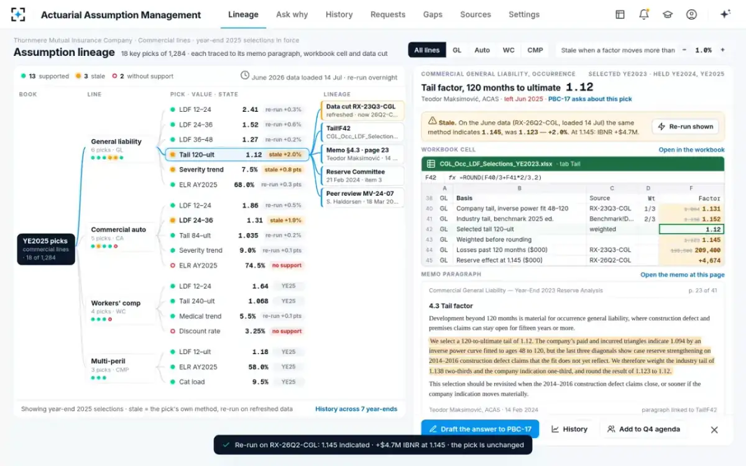Click the F42 cell reference box

coord(431,178)
